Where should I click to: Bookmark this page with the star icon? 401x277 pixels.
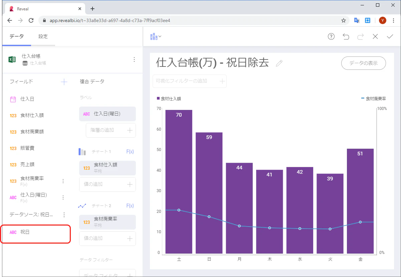[x=344, y=20]
